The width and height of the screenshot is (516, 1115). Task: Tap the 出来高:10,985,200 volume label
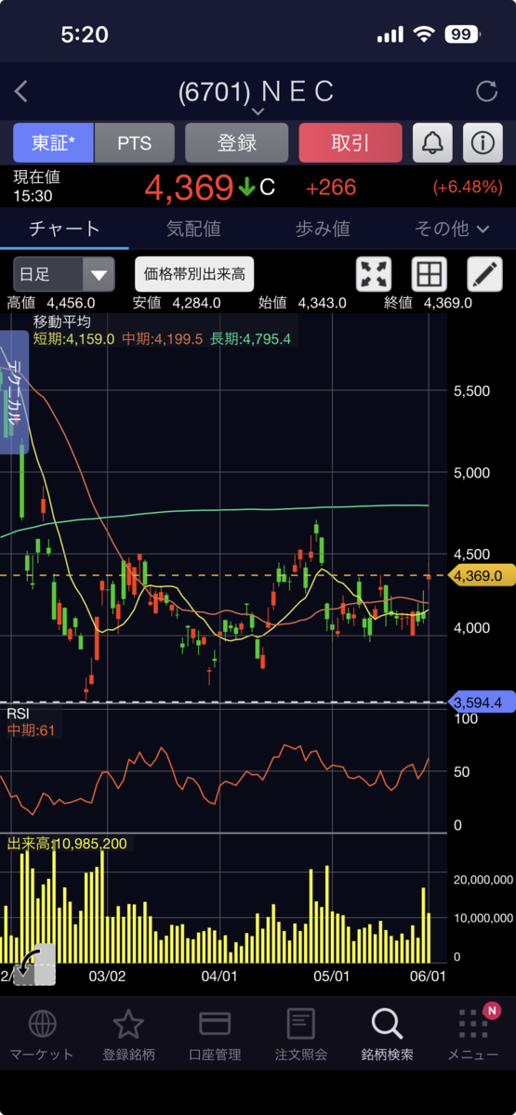(68, 844)
